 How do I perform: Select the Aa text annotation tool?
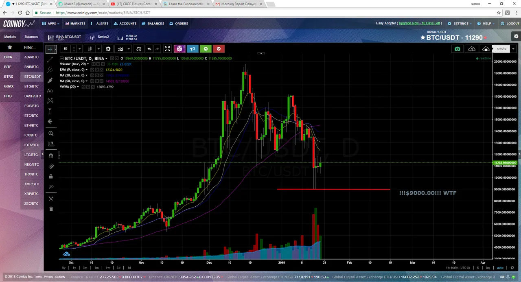tap(50, 91)
